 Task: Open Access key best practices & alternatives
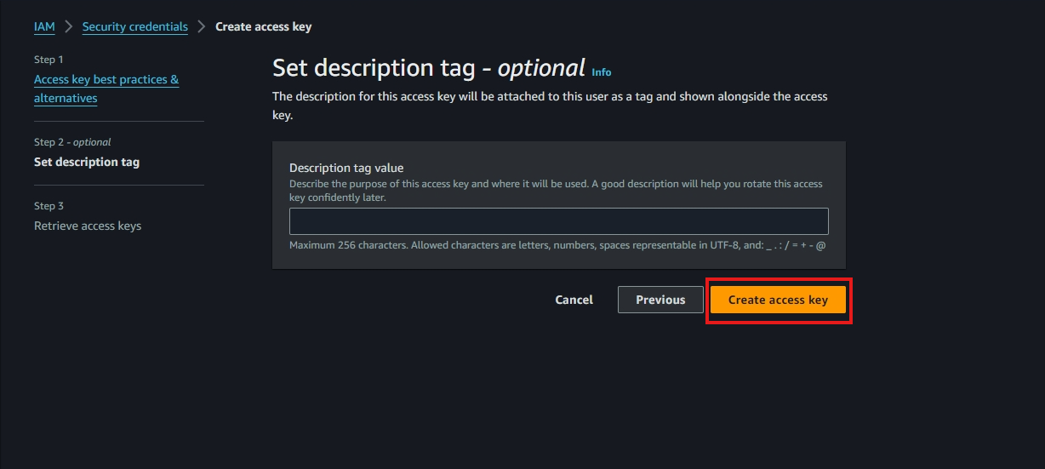(106, 89)
